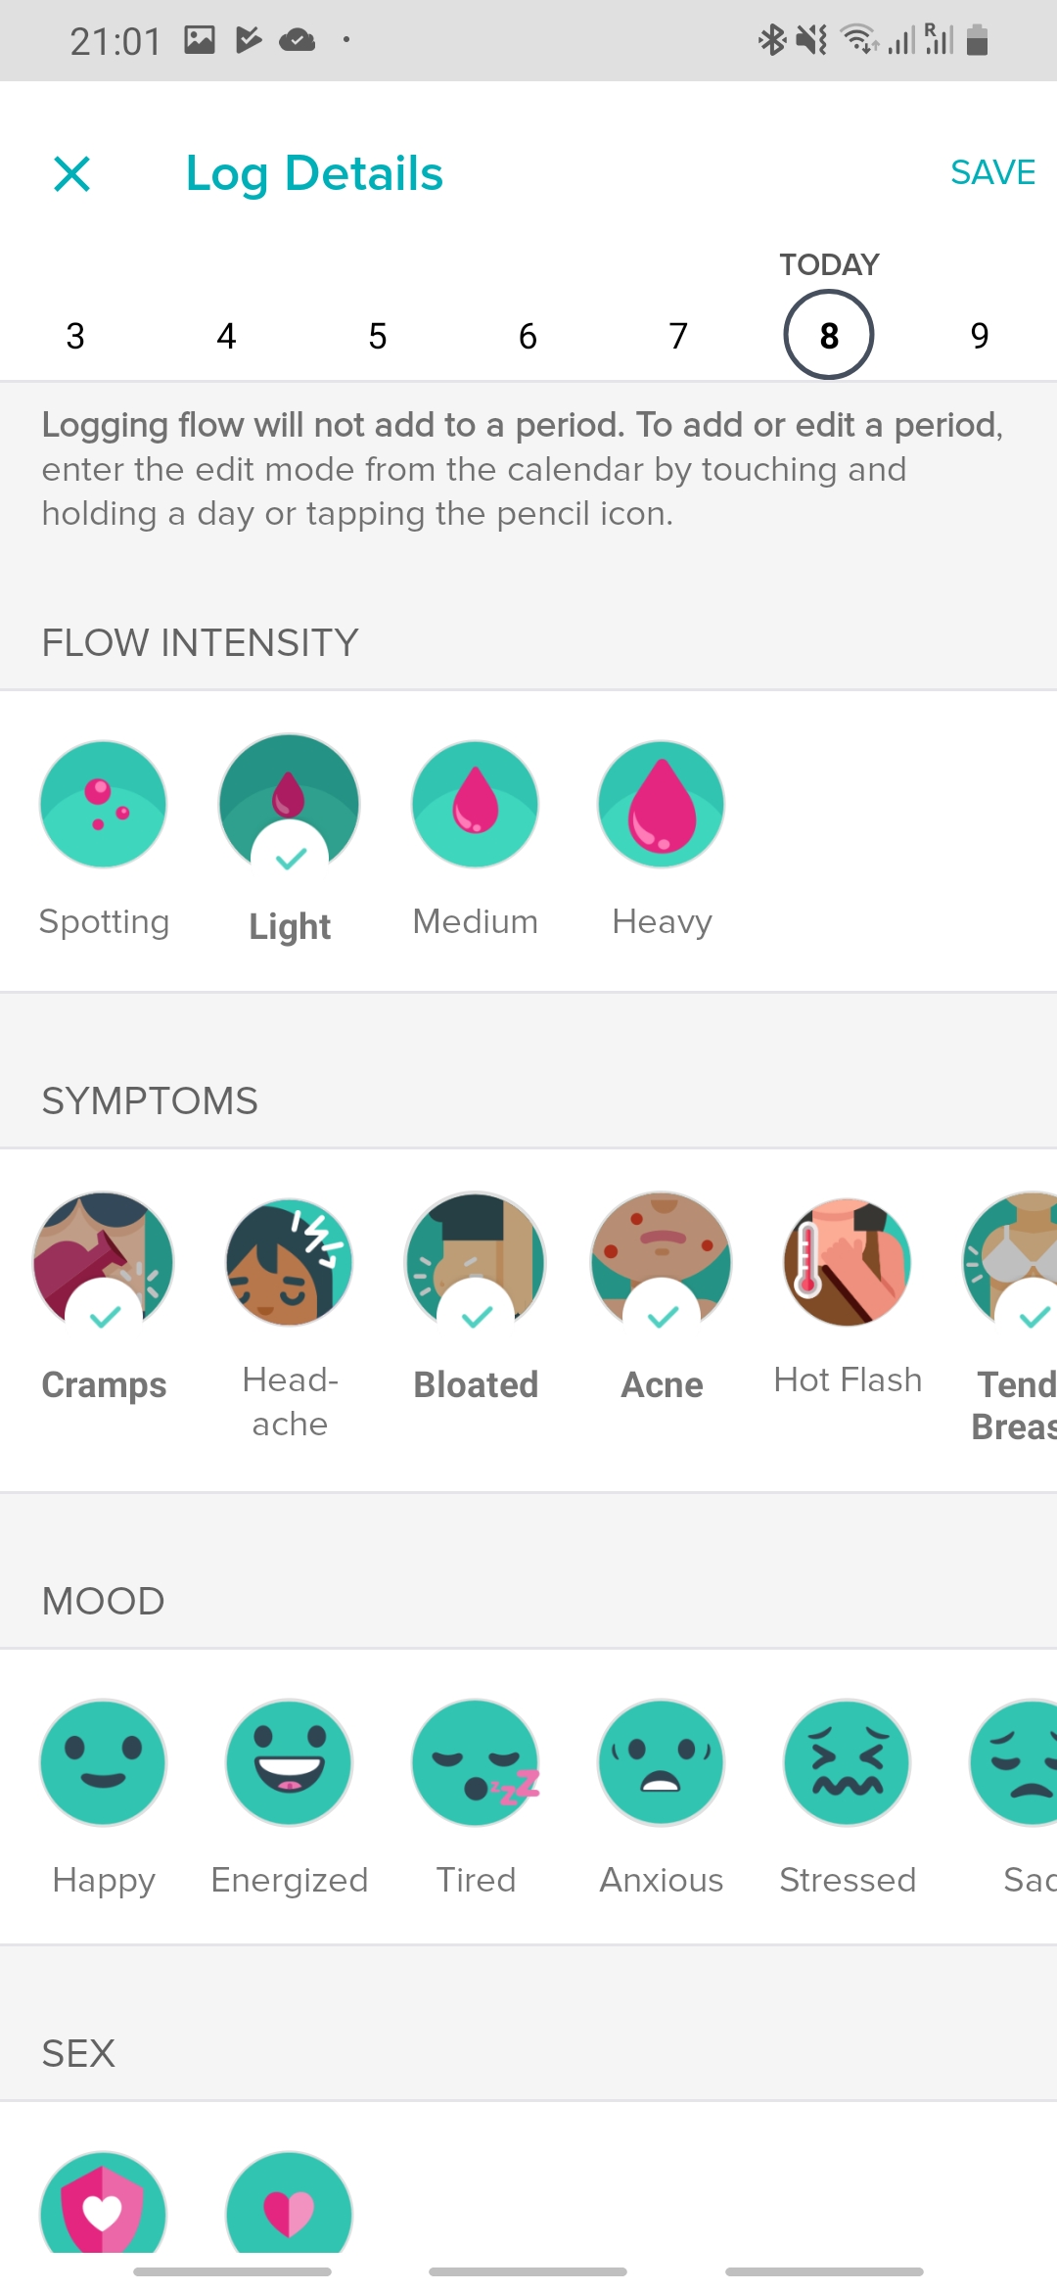Uncheck the Light flow intensity option
The width and height of the screenshot is (1057, 2291).
289,804
